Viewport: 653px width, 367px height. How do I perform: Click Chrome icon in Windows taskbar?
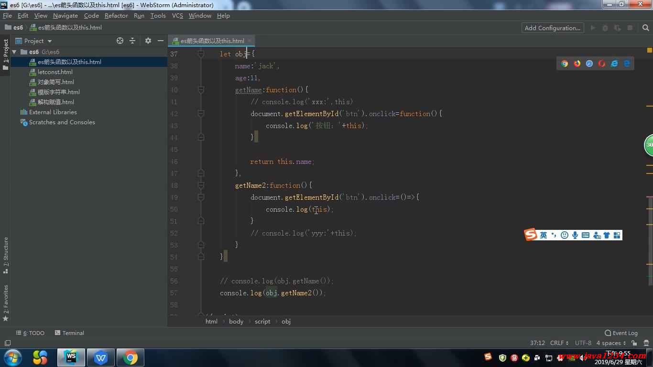click(x=130, y=357)
